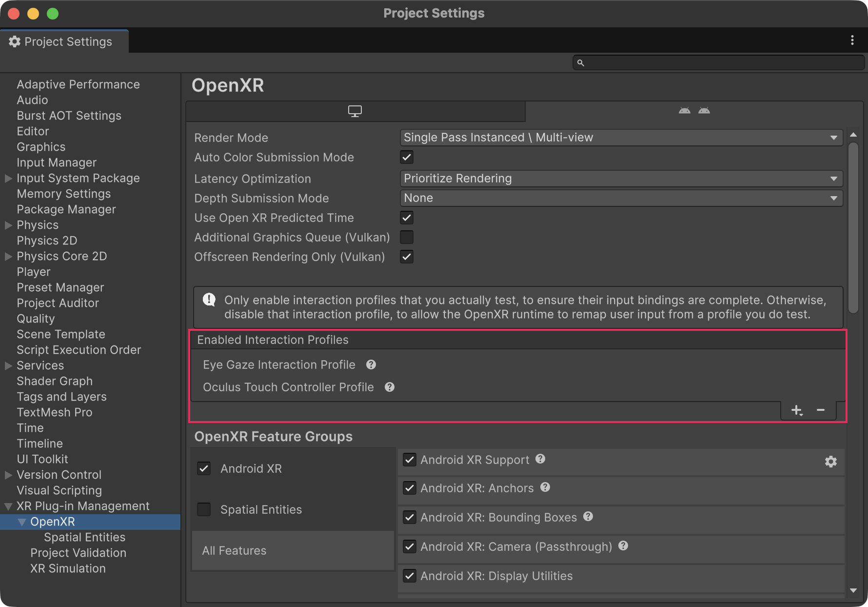The width and height of the screenshot is (868, 607).
Task: Expand the Physics tree item arrow
Action: pos(8,225)
